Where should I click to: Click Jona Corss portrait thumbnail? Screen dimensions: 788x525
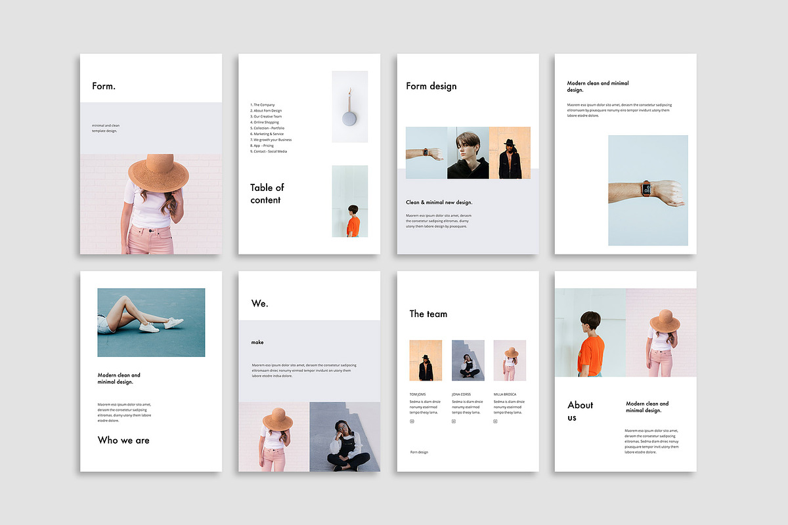[468, 360]
